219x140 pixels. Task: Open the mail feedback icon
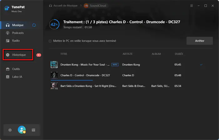[33, 130]
